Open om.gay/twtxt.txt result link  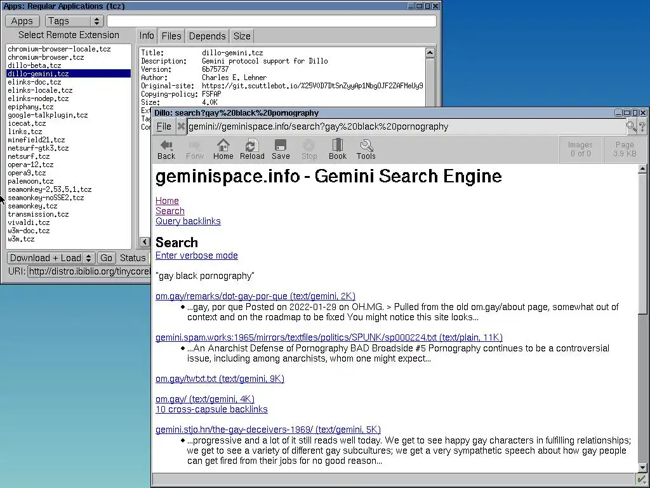pyautogui.click(x=220, y=379)
